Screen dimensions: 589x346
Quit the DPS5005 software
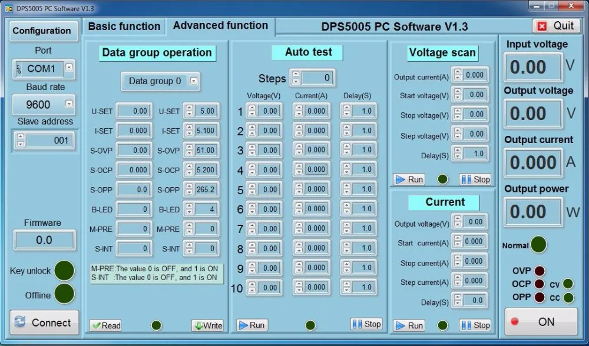tap(556, 26)
